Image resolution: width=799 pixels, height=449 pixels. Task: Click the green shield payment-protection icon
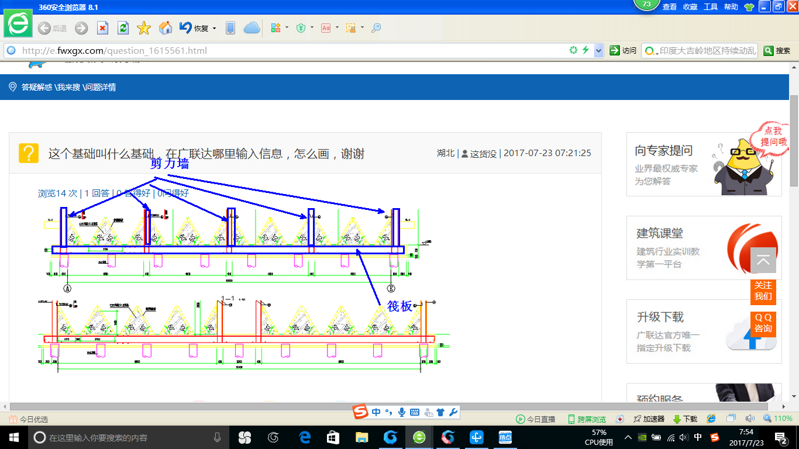(x=301, y=28)
